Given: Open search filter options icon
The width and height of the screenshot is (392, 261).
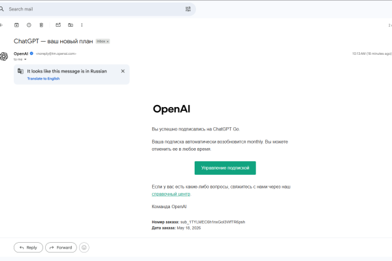Looking at the screenshot, I should coord(188,9).
